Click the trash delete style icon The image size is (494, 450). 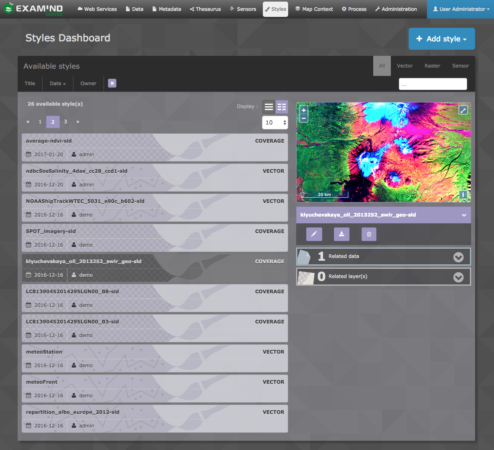pyautogui.click(x=369, y=234)
